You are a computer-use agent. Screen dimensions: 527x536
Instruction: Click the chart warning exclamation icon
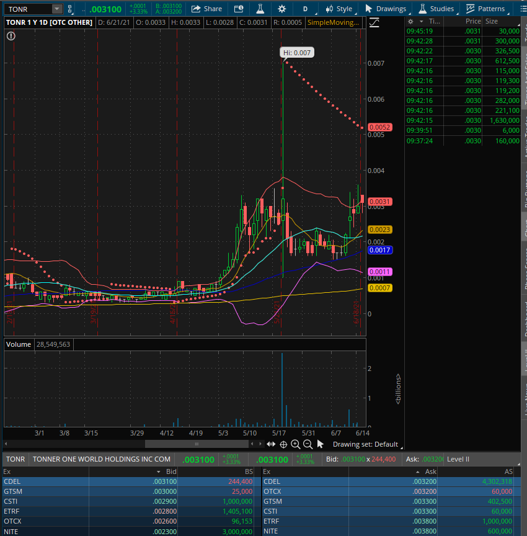11,36
